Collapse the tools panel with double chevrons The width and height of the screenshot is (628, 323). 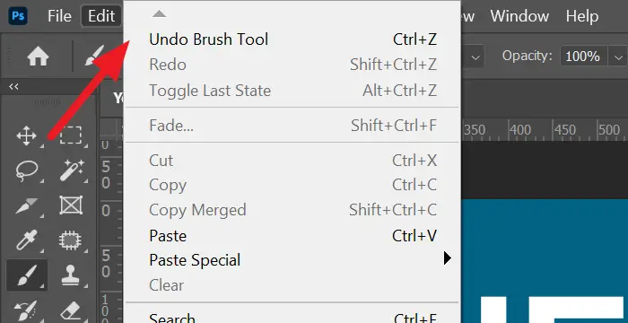pyautogui.click(x=13, y=86)
